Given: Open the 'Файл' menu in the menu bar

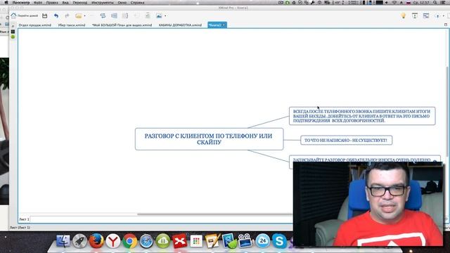Looking at the screenshot, I should [38, 3].
